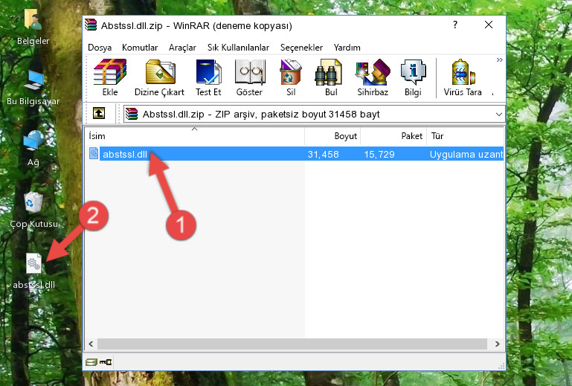Click the Uygulama uzant type cell
Viewport: 572px width, 386px height.
tap(466, 155)
